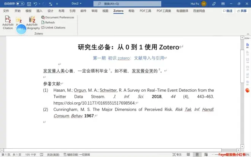Click the horizontal scrollbar right arrow
The height and width of the screenshot is (157, 251).
click(238, 150)
